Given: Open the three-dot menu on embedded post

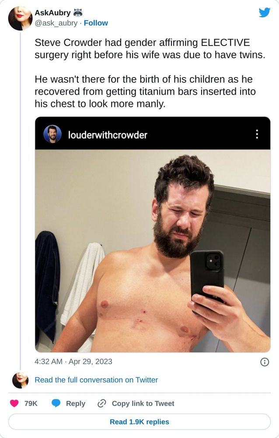Looking at the screenshot, I should click(x=257, y=134).
